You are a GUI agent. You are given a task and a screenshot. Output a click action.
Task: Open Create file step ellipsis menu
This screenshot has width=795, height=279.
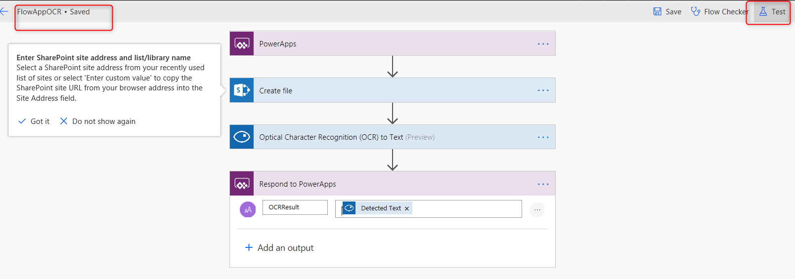pyautogui.click(x=543, y=90)
